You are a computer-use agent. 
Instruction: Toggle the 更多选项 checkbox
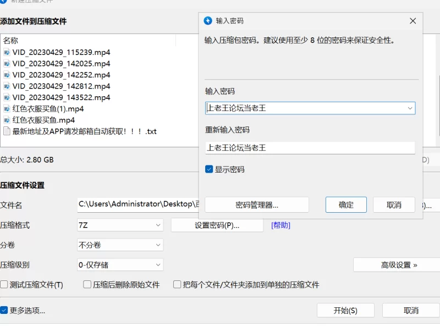[4, 311]
